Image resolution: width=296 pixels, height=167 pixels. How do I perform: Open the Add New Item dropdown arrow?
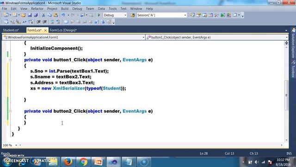pos(19,15)
